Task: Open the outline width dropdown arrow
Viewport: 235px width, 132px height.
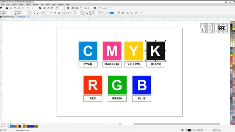Action: click(x=118, y=13)
